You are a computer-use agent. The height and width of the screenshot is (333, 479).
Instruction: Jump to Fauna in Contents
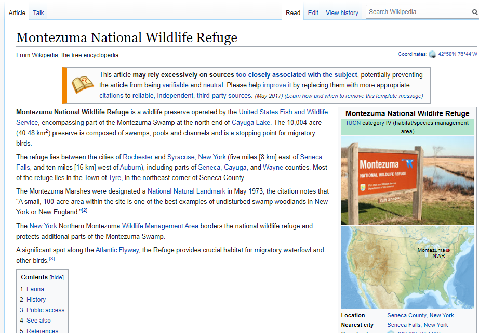click(35, 289)
